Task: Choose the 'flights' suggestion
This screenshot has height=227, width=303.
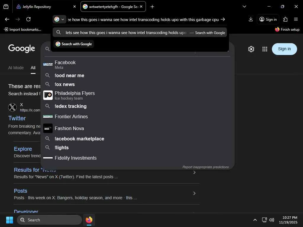Action: pyautogui.click(x=138, y=147)
